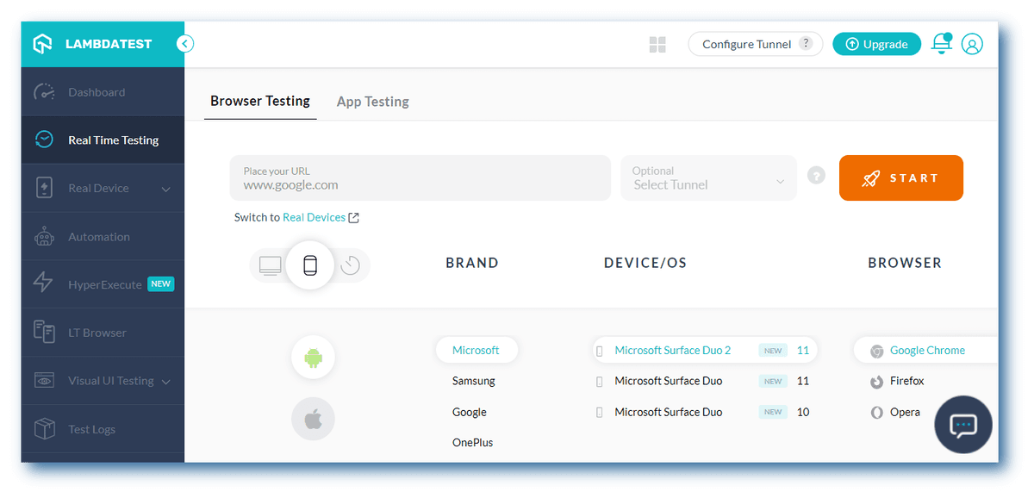Click the NEW badge next to HyperExecute
Image resolution: width=1034 pixels, height=498 pixels.
point(161,284)
